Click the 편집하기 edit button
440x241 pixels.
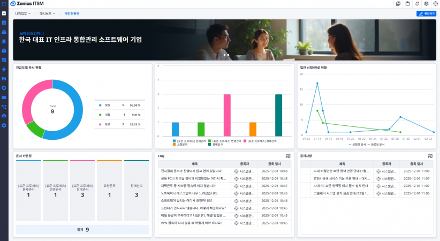click(426, 13)
